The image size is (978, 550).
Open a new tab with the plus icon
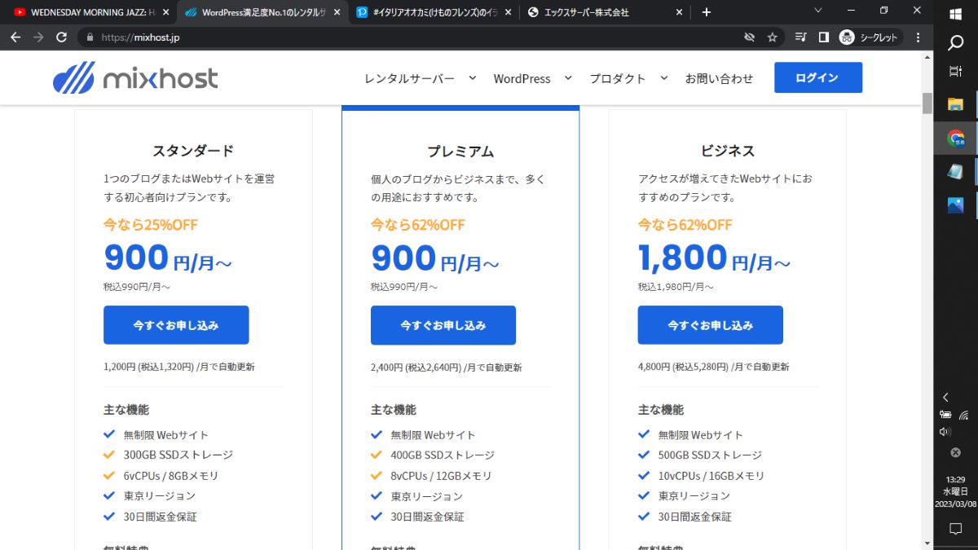pos(707,12)
